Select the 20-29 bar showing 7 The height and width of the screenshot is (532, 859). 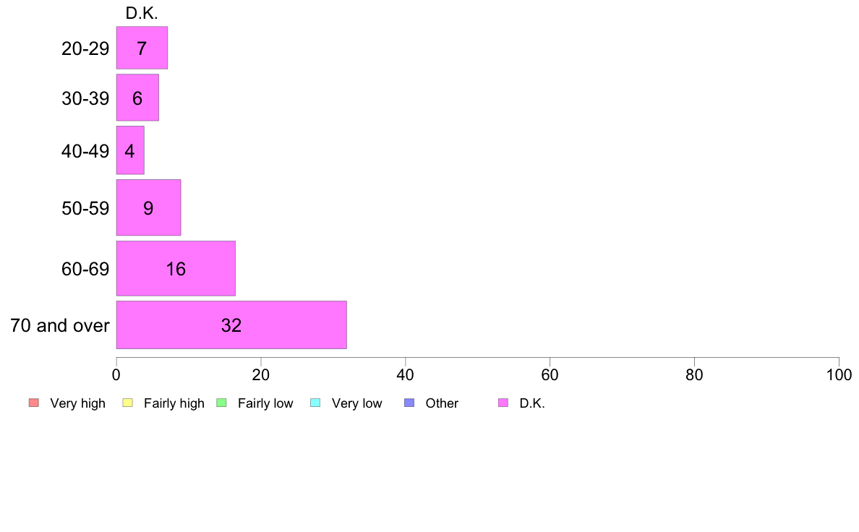point(142,48)
